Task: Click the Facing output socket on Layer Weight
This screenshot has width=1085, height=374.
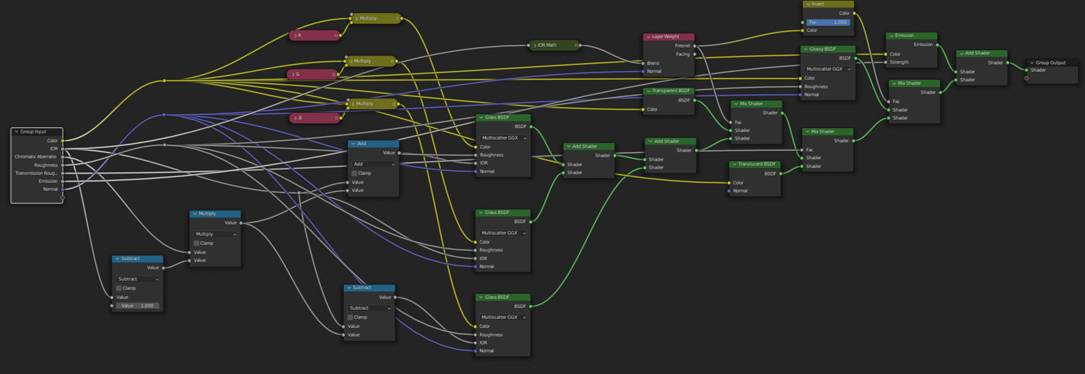Action: click(x=695, y=54)
